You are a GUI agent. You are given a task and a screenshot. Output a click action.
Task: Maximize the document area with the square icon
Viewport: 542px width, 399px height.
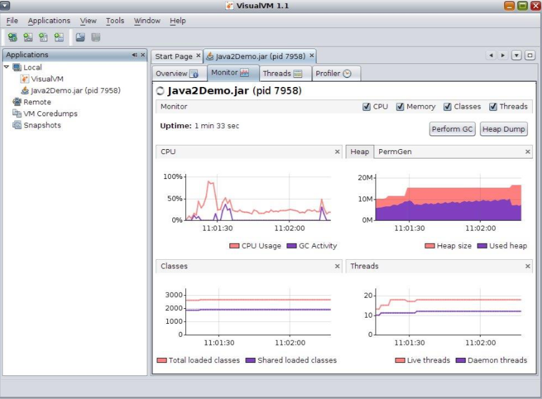click(x=530, y=55)
